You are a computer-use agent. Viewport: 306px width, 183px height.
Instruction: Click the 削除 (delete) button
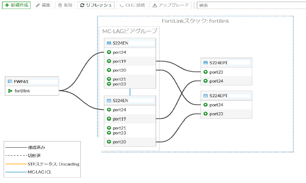[65, 5]
